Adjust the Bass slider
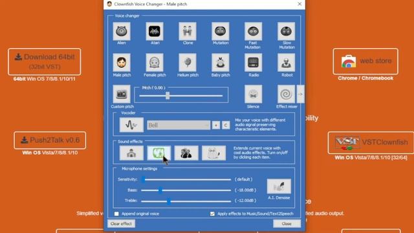Screen dimensions: 414x233 [160, 190]
